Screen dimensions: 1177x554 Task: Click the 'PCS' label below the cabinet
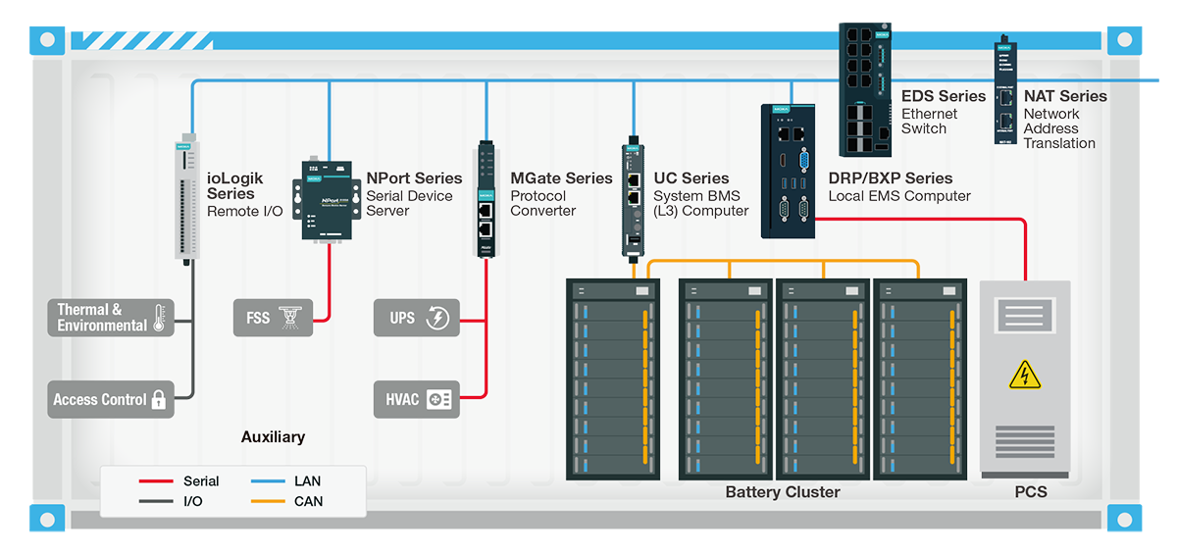click(1031, 492)
